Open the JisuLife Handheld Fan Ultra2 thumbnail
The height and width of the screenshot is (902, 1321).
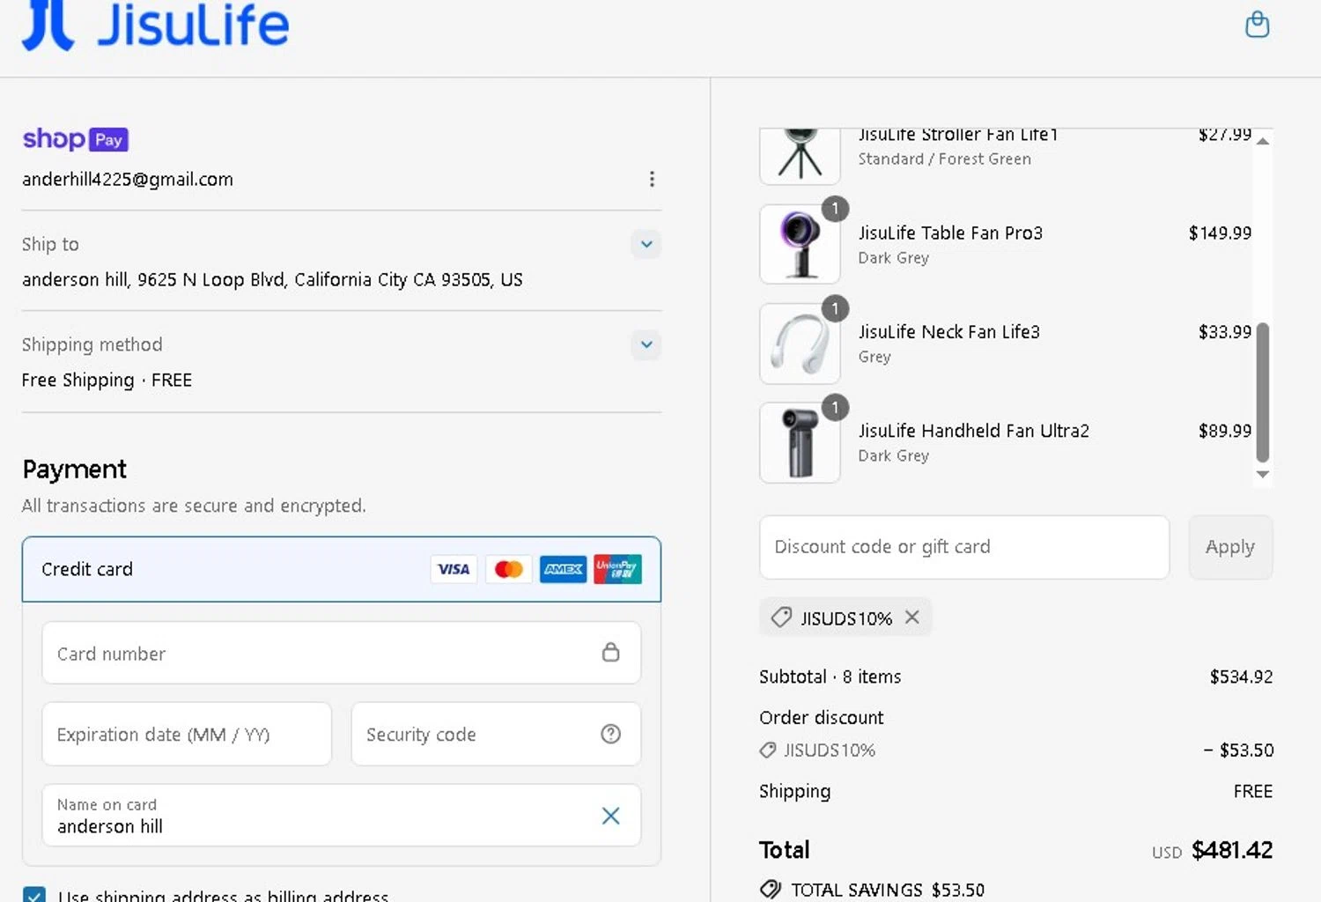point(800,442)
